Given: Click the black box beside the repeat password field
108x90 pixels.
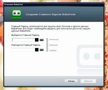Looking at the screenshot, I should [x=37, y=50].
